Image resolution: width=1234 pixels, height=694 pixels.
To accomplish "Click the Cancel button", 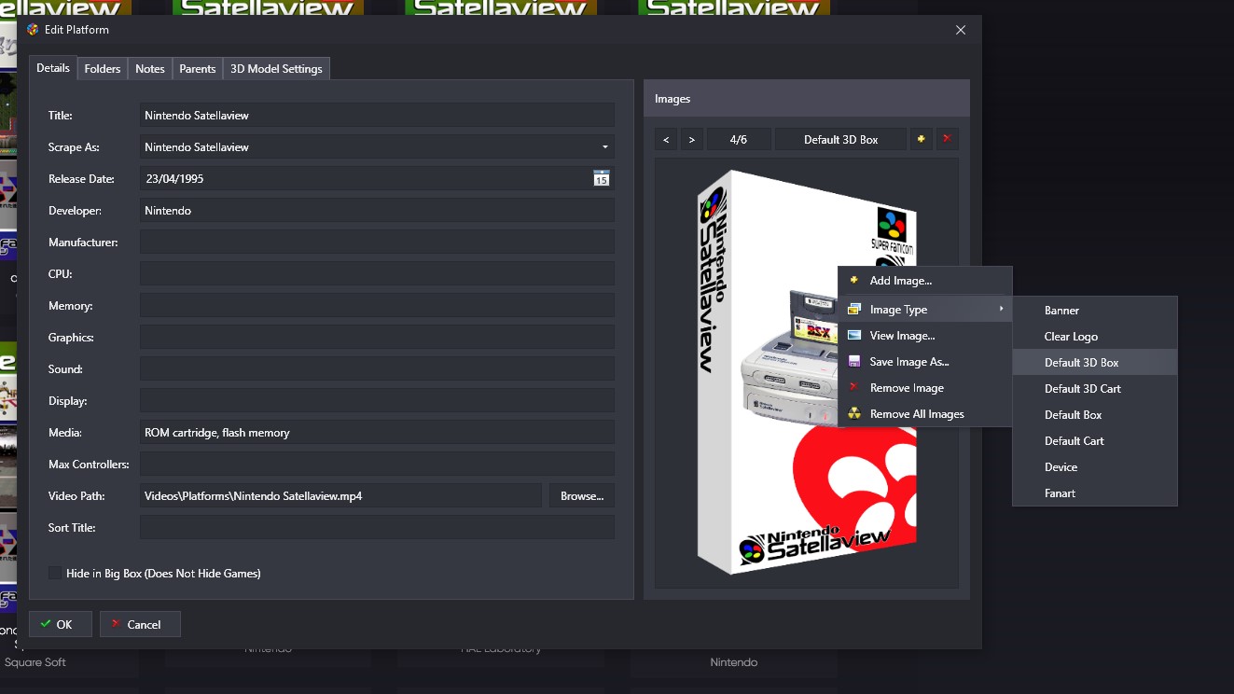I will click(140, 624).
